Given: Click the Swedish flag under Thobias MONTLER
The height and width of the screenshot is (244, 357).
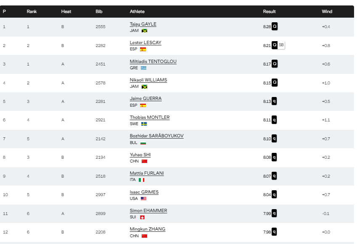Looking at the screenshot, I should tap(144, 124).
